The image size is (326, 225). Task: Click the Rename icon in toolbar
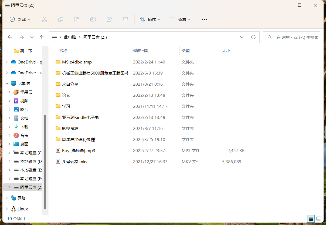tap(93, 19)
